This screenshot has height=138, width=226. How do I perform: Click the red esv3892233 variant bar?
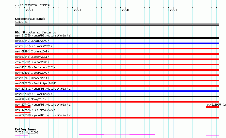[x=117, y=86]
